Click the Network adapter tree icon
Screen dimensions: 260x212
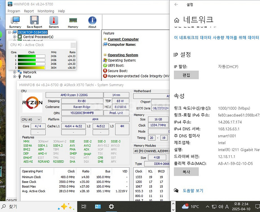click(19, 72)
